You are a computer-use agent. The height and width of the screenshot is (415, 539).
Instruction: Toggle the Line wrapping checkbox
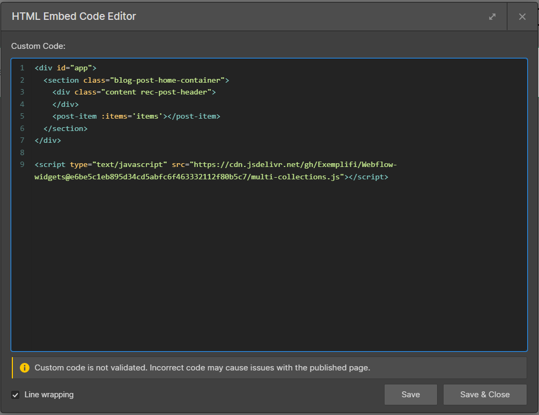pyautogui.click(x=16, y=395)
